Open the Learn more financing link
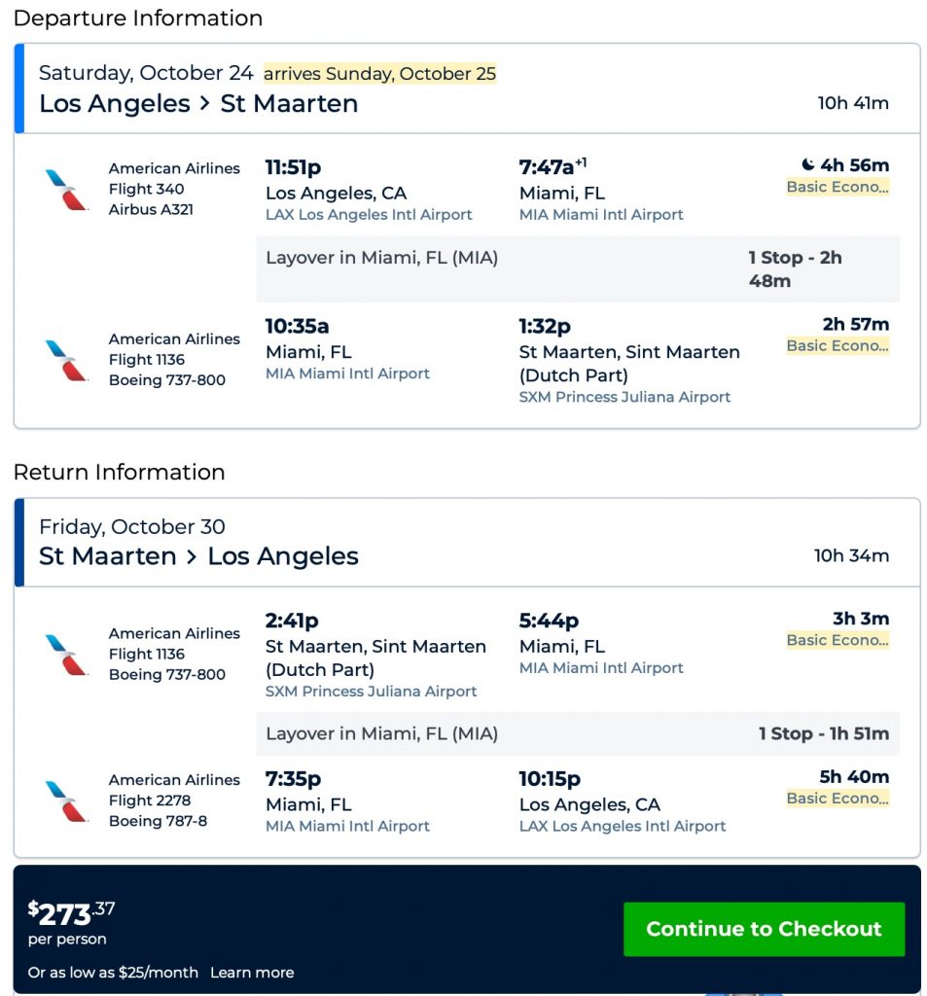Image resolution: width=927 pixels, height=996 pixels. click(252, 973)
